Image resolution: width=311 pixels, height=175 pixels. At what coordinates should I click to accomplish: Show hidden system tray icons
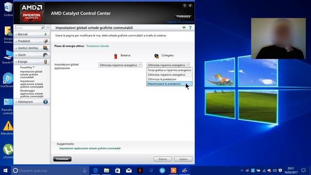point(242,171)
